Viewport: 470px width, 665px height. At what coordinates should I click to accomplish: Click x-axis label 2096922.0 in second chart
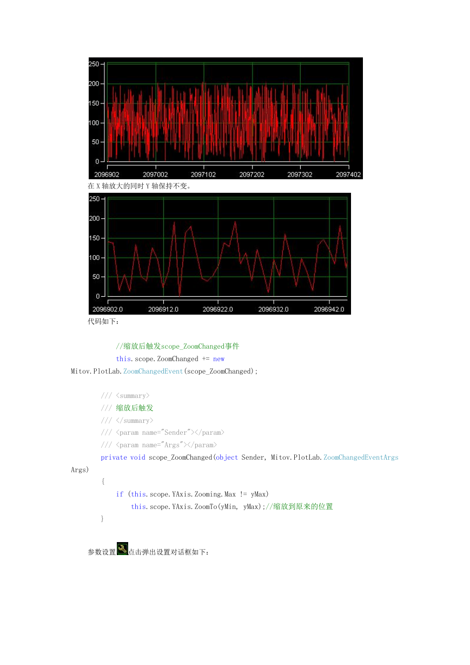point(218,309)
